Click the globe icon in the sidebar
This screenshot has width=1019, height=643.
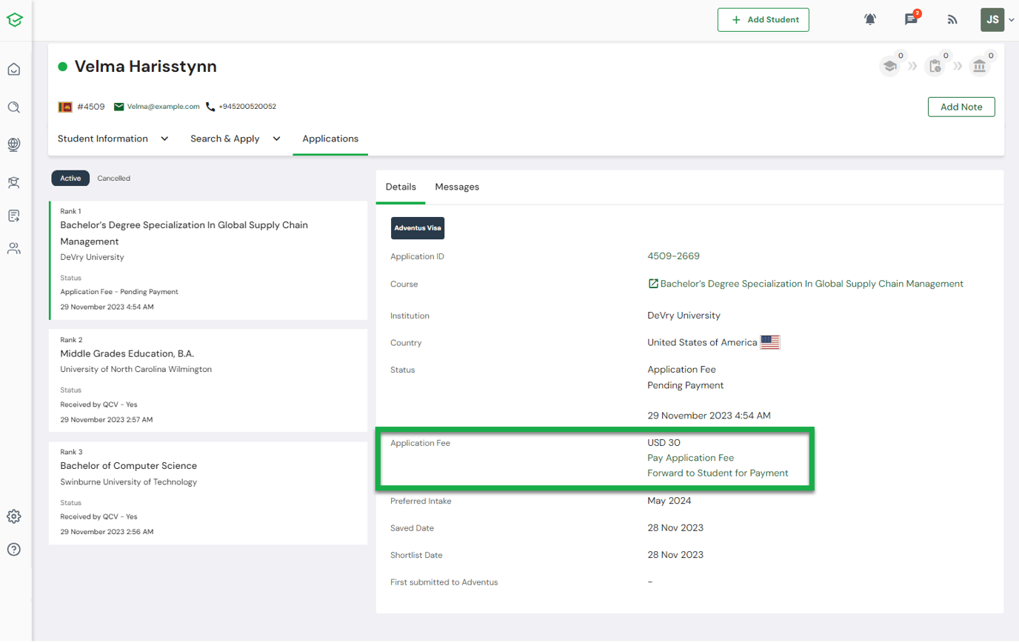(x=13, y=144)
